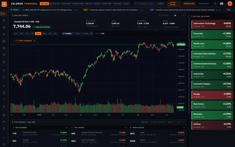
Task: Switch to the IBEX 35 tab
Action: click(89, 4)
